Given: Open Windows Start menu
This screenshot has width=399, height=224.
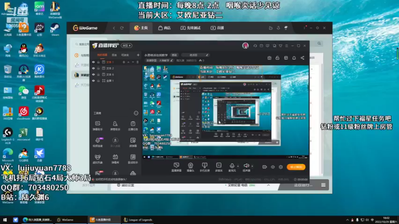Looking at the screenshot, I should click(5, 220).
